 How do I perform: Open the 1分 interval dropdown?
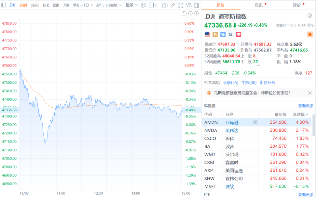pos(88,5)
